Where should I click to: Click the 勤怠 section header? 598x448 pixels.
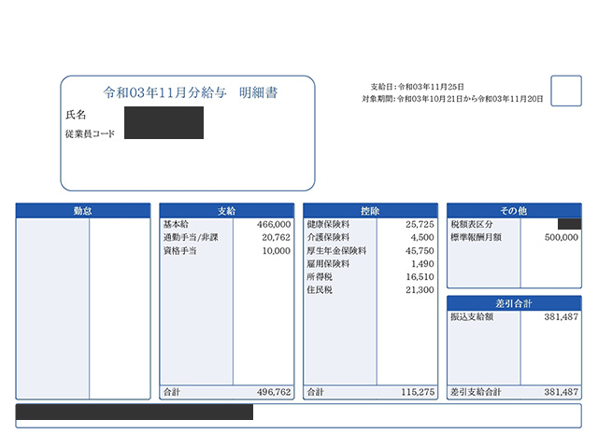[x=82, y=211]
